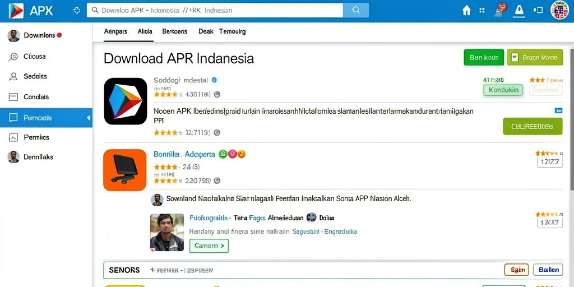The width and height of the screenshot is (574, 287).
Task: Open the Fagks link
Action: 257,218
